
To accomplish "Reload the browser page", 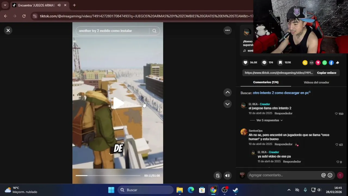I will (24, 16).
